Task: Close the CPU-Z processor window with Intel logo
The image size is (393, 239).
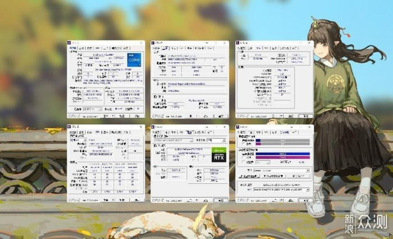Action: tap(141, 43)
